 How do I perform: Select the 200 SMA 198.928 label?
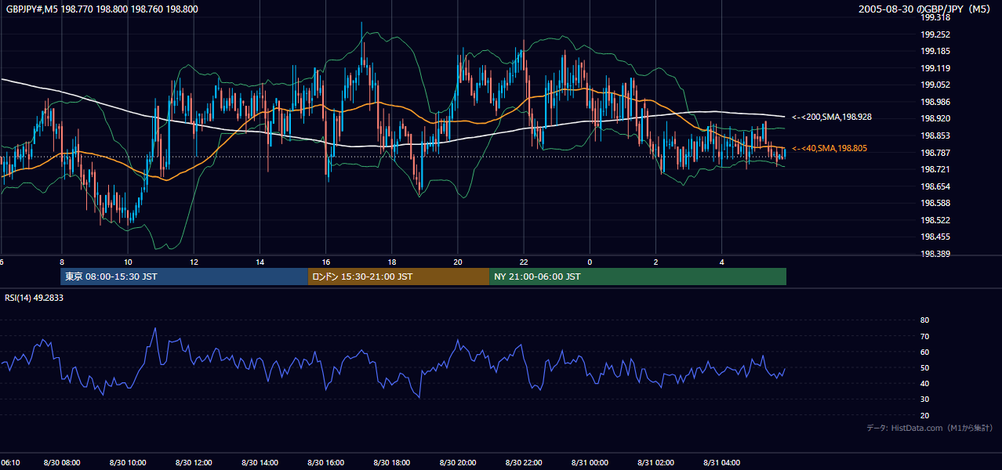point(832,117)
